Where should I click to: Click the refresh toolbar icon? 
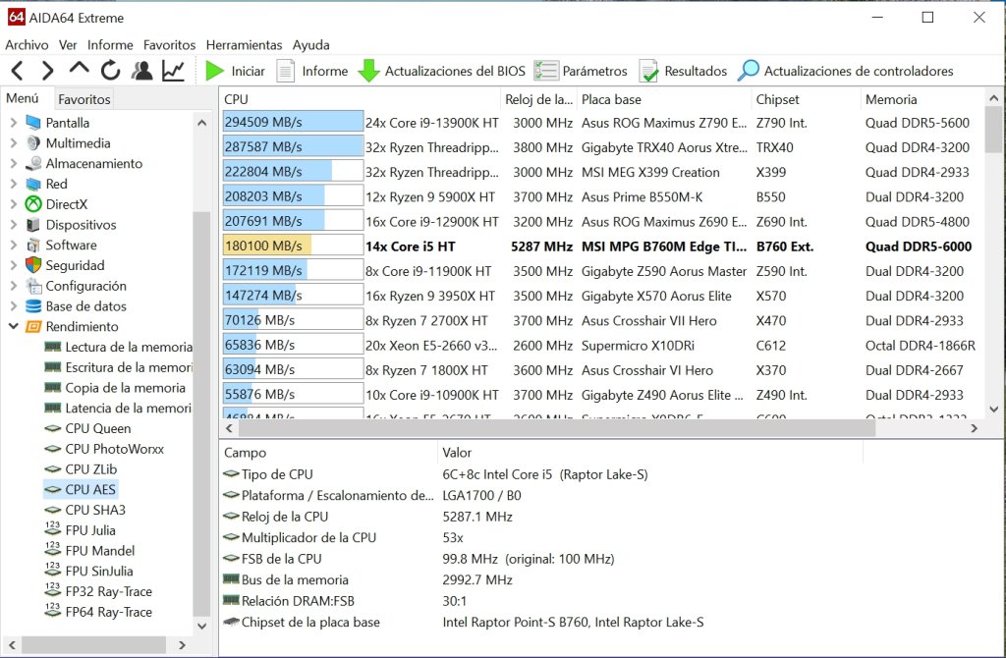tap(110, 71)
